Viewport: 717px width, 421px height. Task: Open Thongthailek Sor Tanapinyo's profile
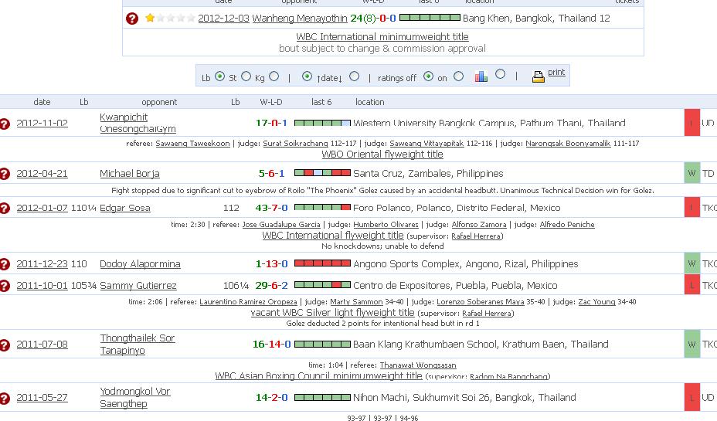138,345
